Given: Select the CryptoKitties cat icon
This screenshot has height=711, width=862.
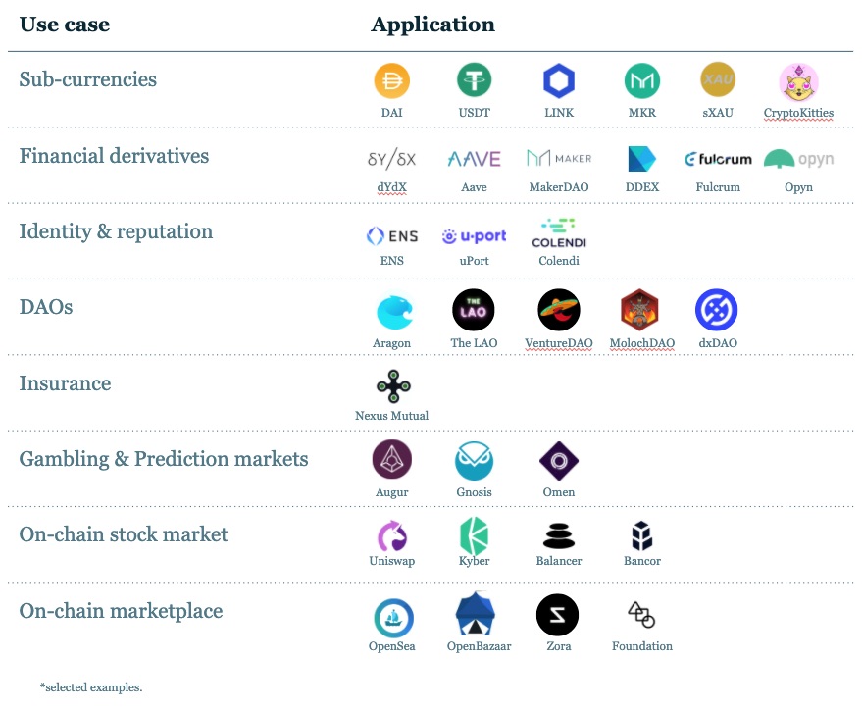Looking at the screenshot, I should pyautogui.click(x=799, y=82).
